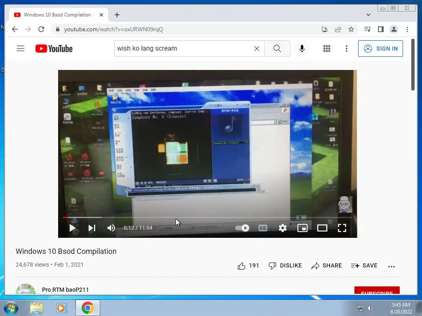The height and width of the screenshot is (316, 422).
Task: Select the Windows 10 Bsod Compilation tab
Action: [59, 15]
